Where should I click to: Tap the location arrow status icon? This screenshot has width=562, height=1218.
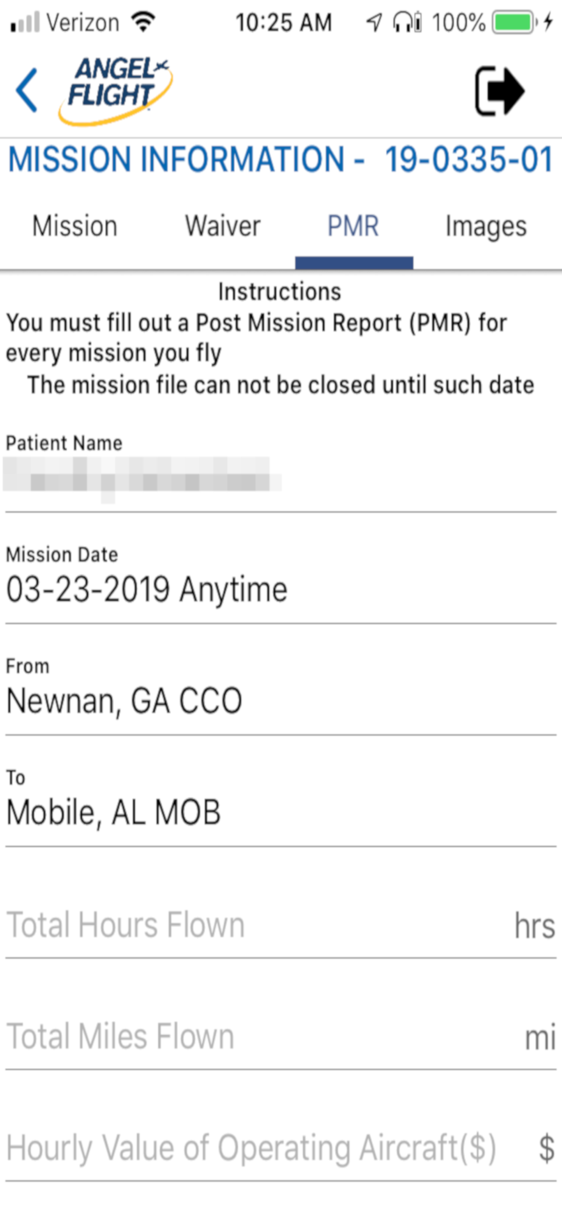click(x=374, y=23)
